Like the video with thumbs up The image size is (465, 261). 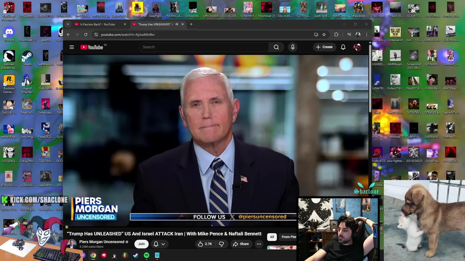coord(205,244)
